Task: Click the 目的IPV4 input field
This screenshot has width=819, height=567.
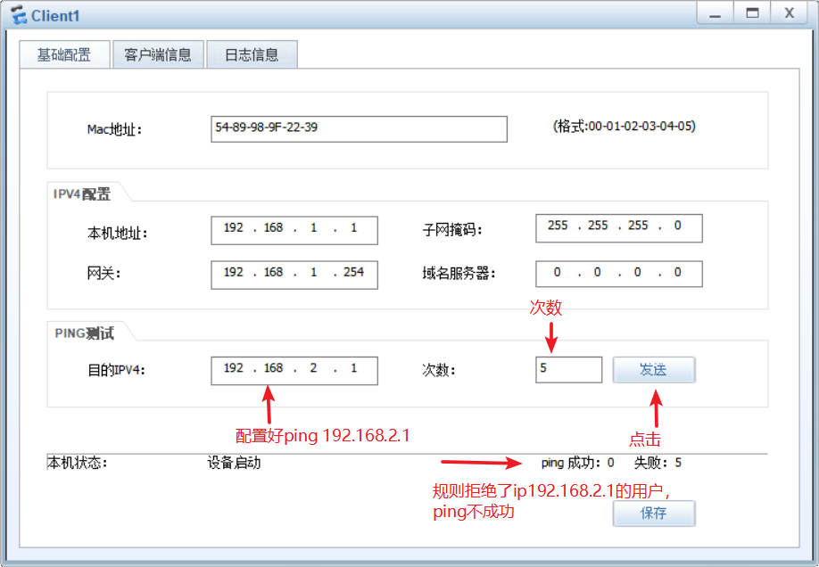Action: point(294,371)
